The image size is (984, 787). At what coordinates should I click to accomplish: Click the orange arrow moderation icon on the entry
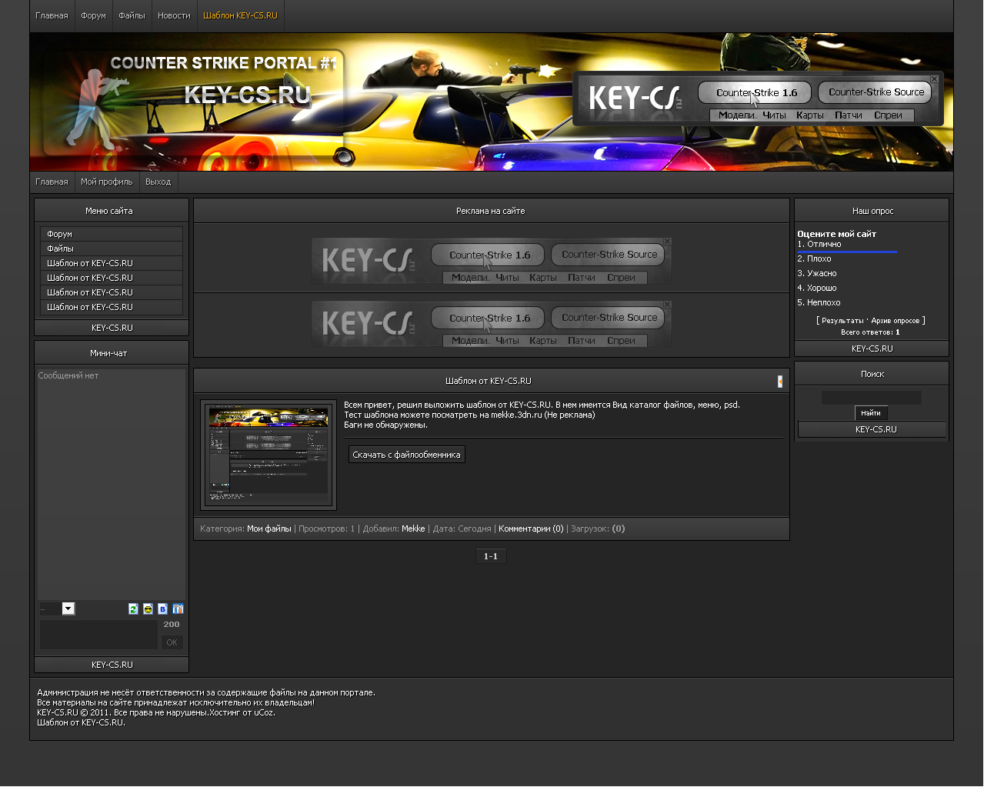[780, 382]
